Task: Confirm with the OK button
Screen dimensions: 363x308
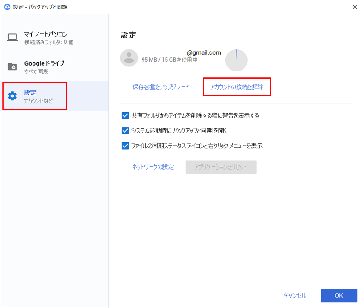Action: (339, 295)
